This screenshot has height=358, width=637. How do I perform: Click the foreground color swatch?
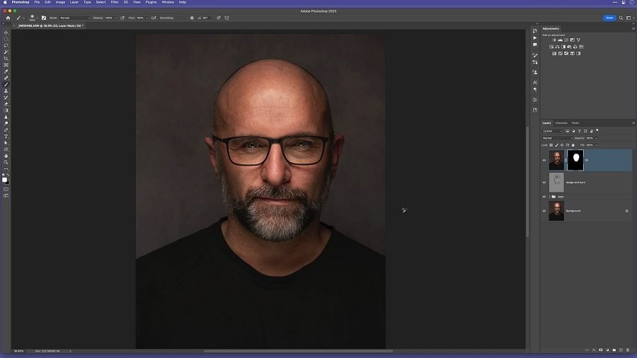(x=4, y=180)
